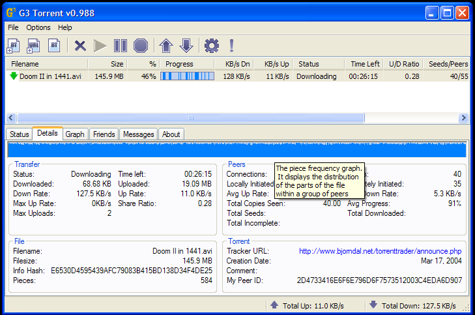The height and width of the screenshot is (315, 475).
Task: Switch to the Friends tab
Action: (x=104, y=134)
